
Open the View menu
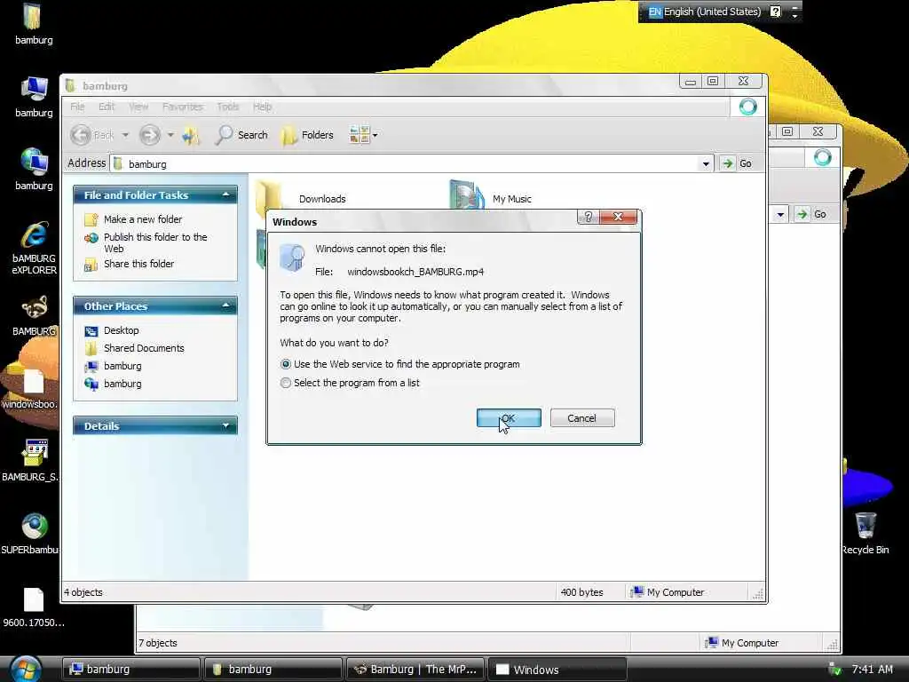(138, 107)
